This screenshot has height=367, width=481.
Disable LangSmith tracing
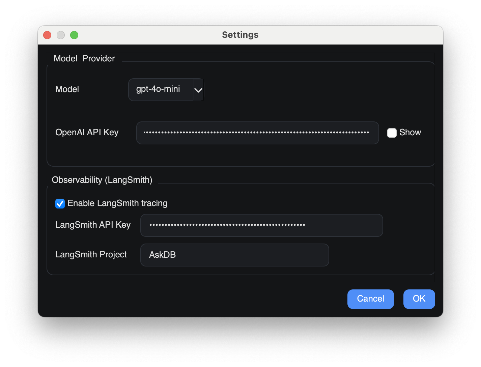(60, 203)
